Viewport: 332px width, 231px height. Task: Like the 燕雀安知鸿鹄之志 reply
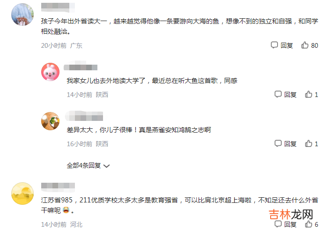point(309,143)
